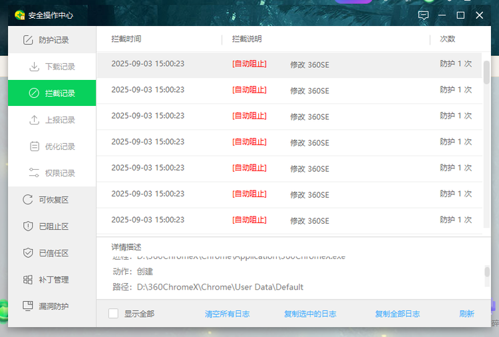Go to 已信任区 section
Screen dimensions: 499x337
[x=52, y=253]
